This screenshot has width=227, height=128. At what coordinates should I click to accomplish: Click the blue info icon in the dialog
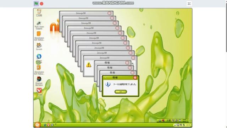(108, 84)
